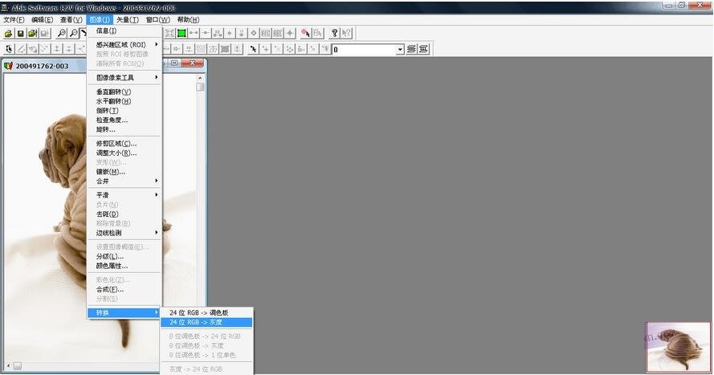Click the hand-pointer icon starting the second toolbar

pyautogui.click(x=9, y=49)
